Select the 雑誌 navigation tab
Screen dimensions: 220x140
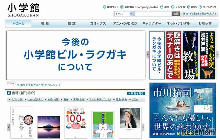point(72,23)
